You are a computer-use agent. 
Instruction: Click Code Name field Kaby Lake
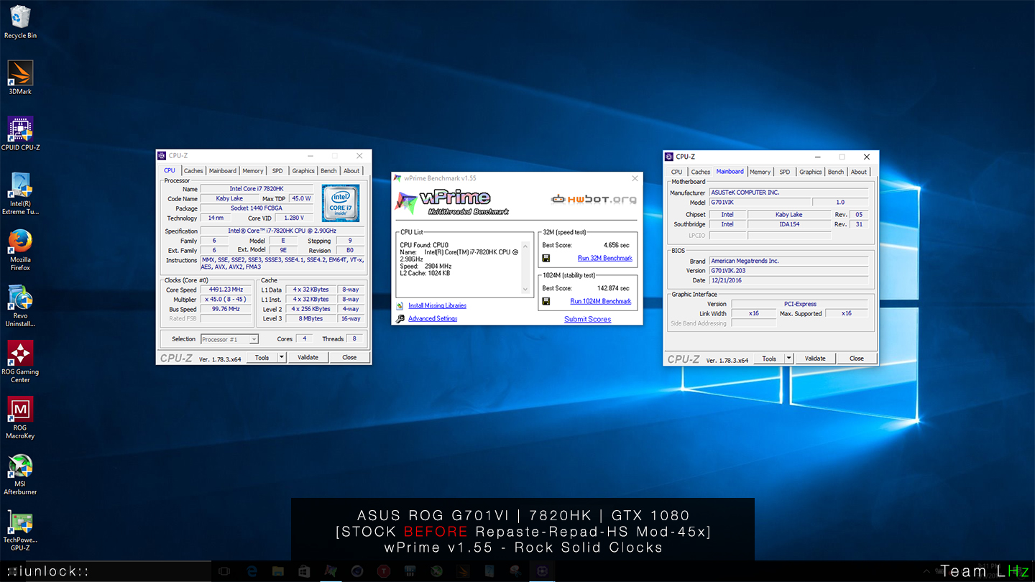(229, 198)
